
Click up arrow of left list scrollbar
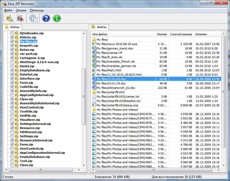pyautogui.click(x=84, y=33)
